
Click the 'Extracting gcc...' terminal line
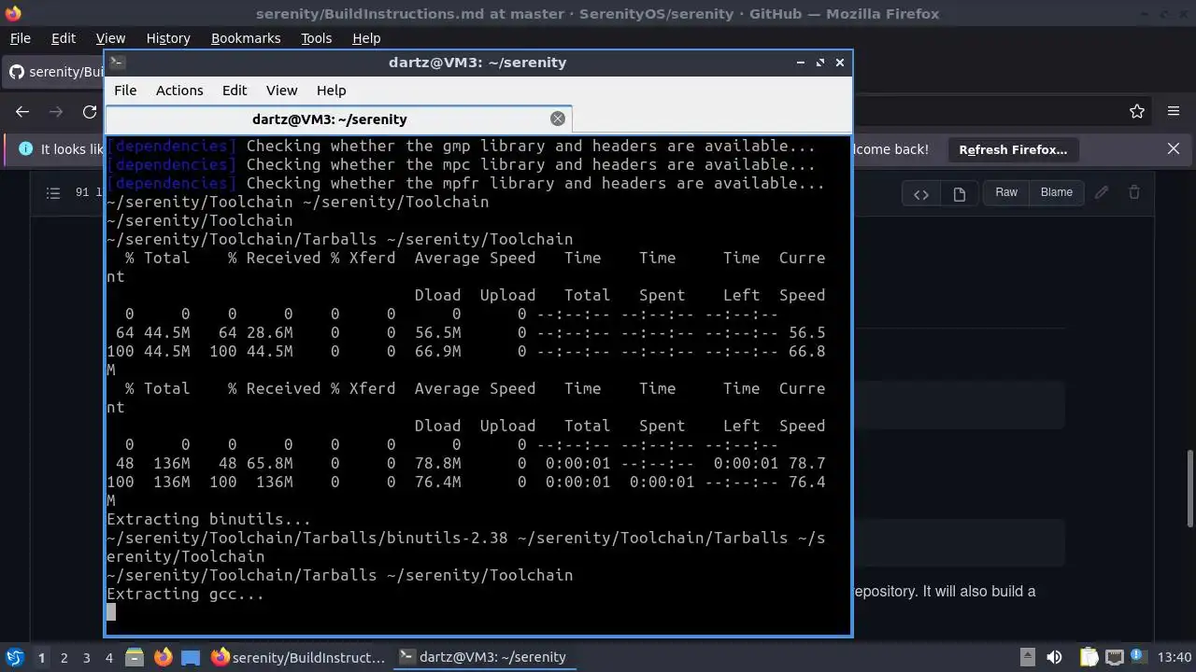[185, 594]
